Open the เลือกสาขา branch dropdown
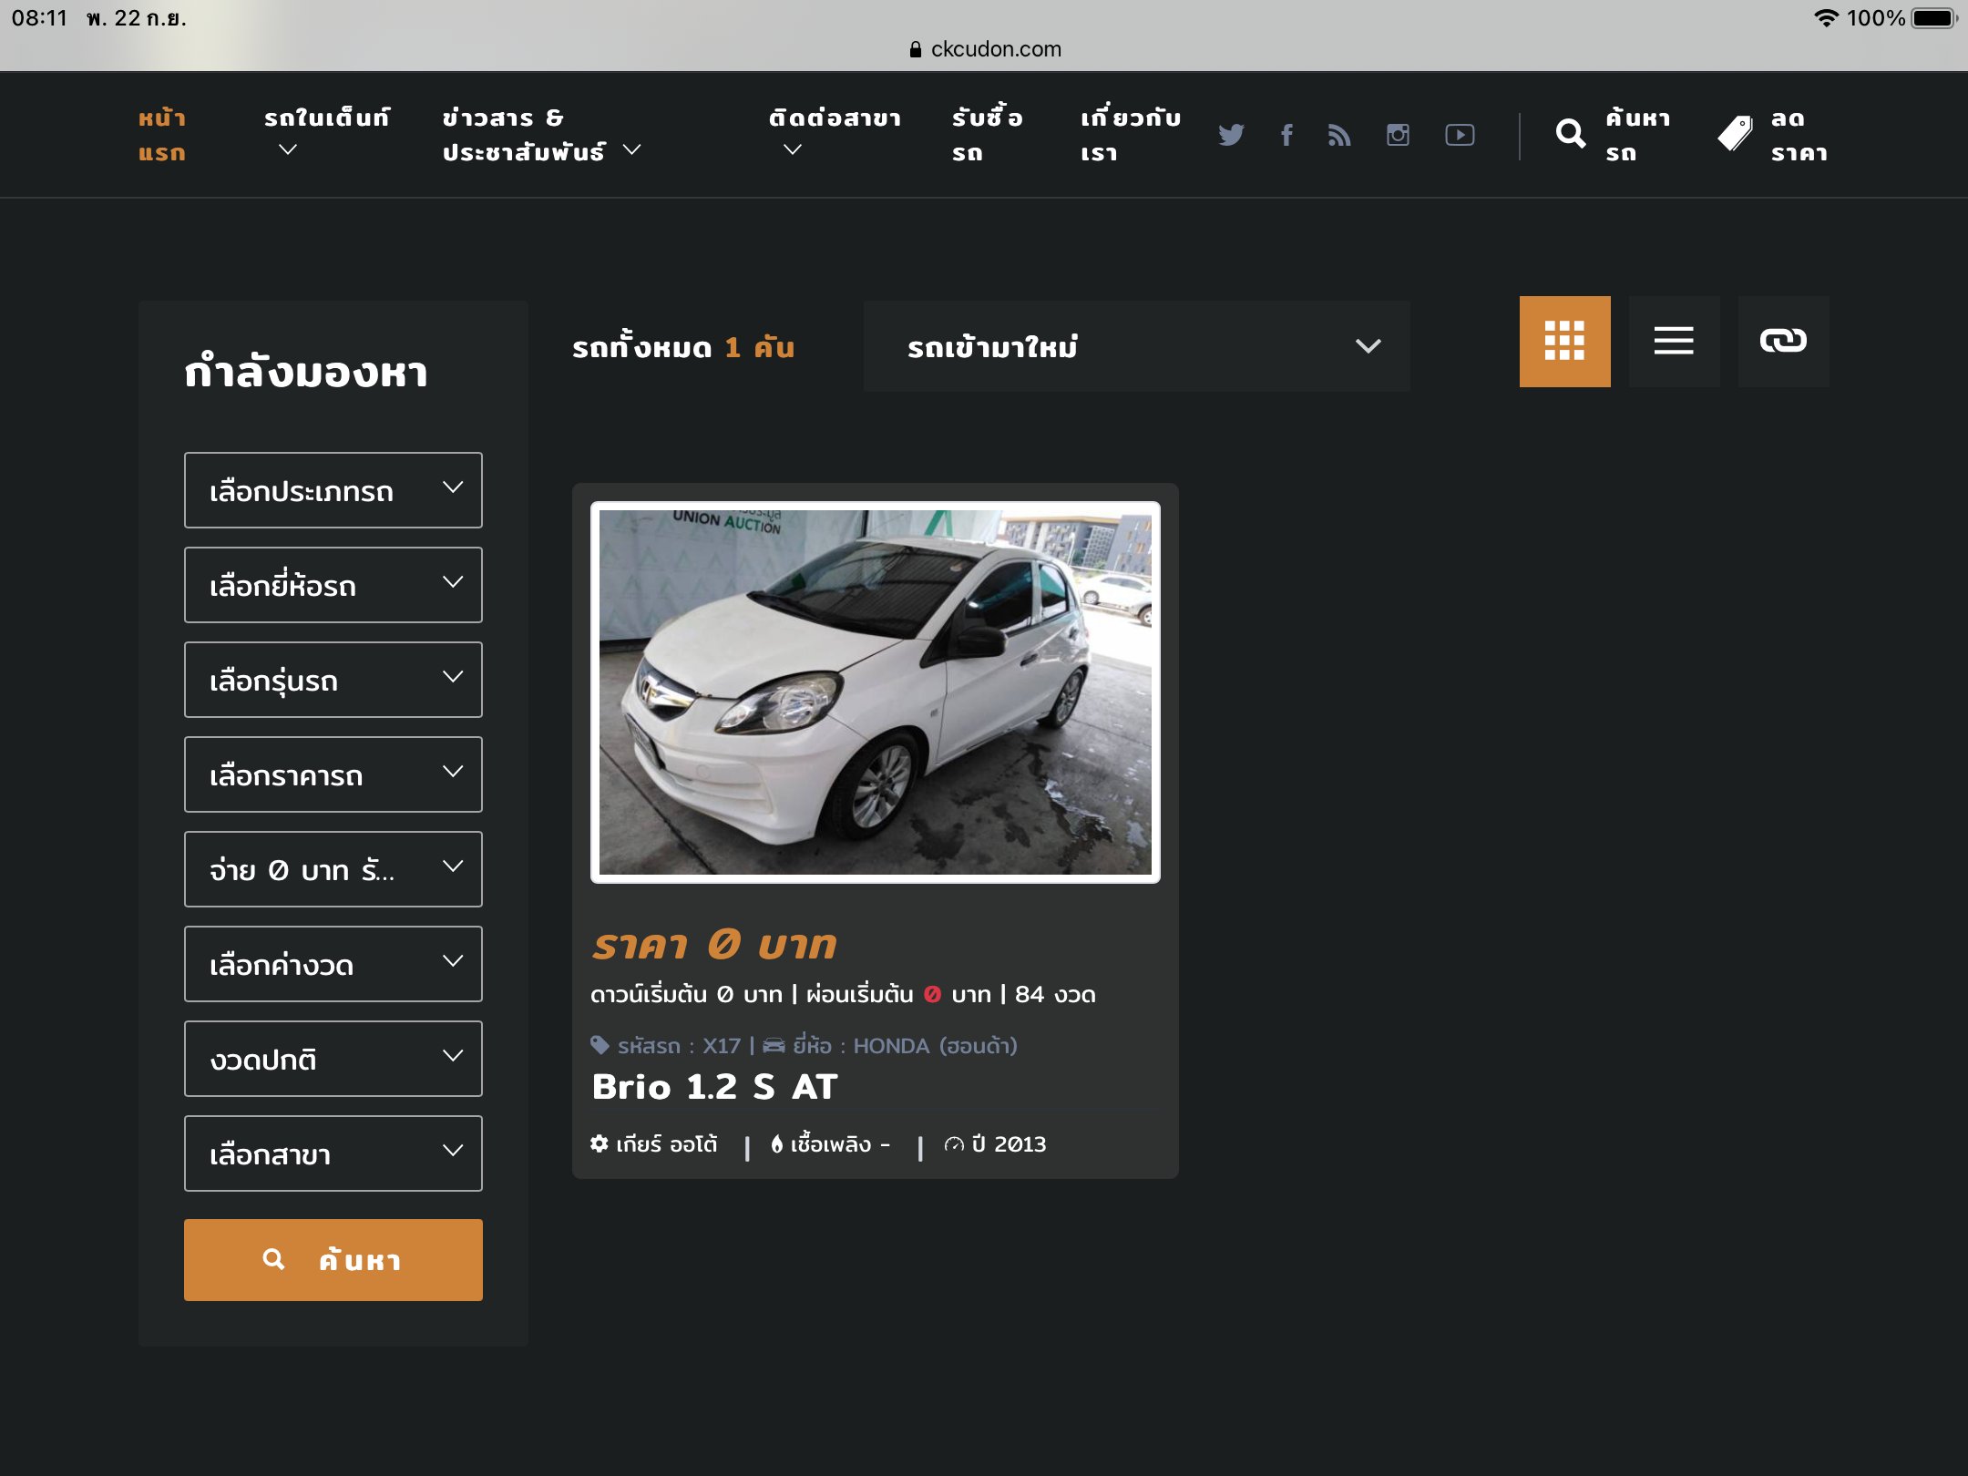Viewport: 1968px width, 1476px height. coord(333,1153)
